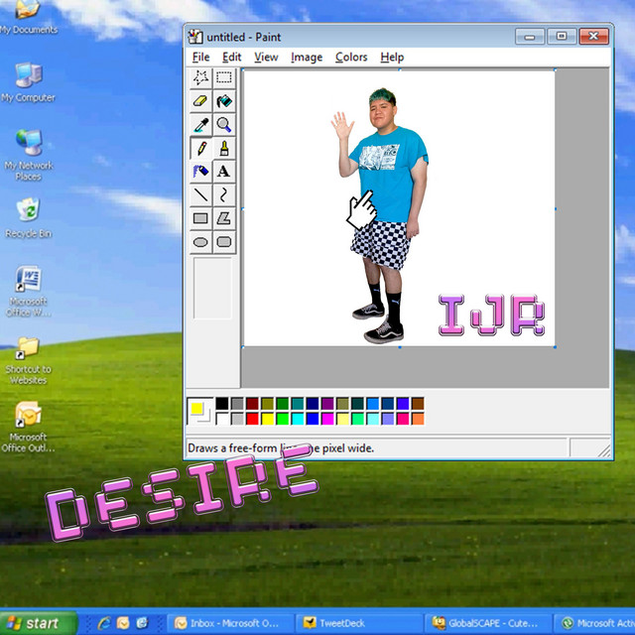The image size is (635, 635).
Task: Select the Pick Color eyedropper tool
Action: pyautogui.click(x=200, y=125)
